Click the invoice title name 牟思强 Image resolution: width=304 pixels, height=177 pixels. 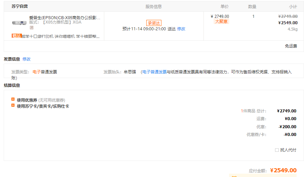point(130,72)
